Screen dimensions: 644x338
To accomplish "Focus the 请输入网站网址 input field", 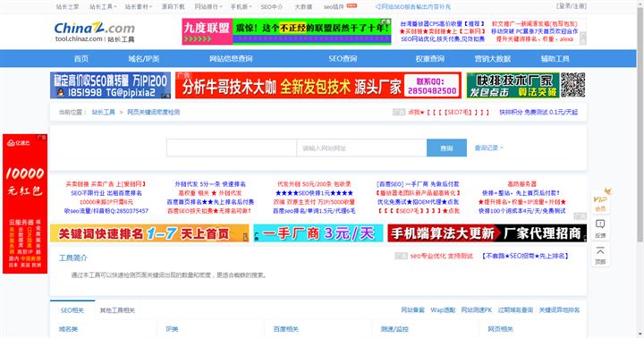I will pyautogui.click(x=361, y=148).
